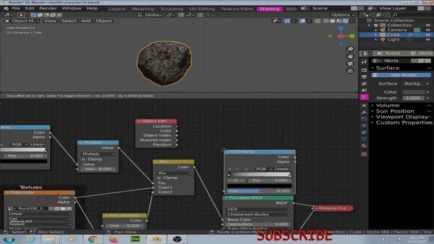Viewport: 434px width, 244px height.
Task: Open viewport Object menu
Action: click(x=104, y=21)
